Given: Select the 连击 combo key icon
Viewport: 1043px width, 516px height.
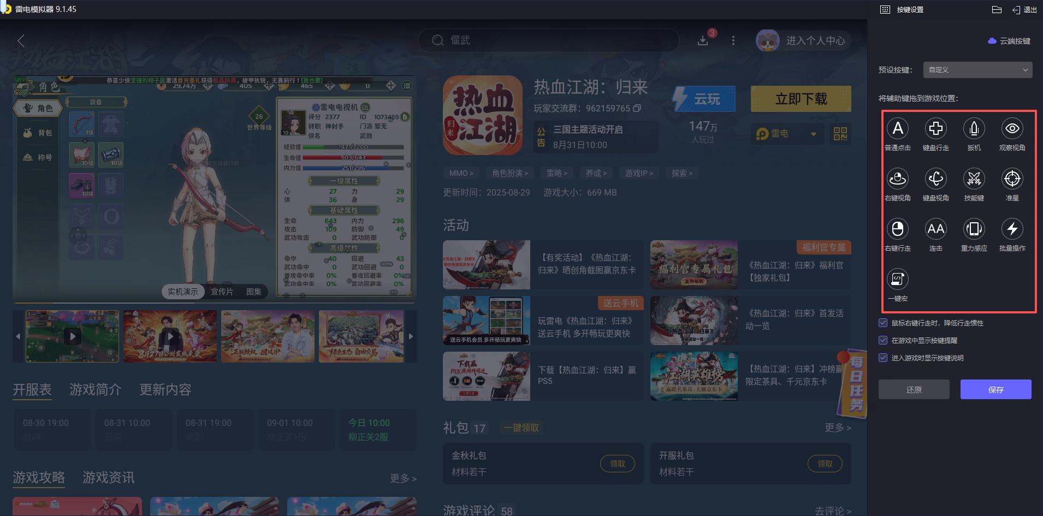Looking at the screenshot, I should click(x=935, y=229).
